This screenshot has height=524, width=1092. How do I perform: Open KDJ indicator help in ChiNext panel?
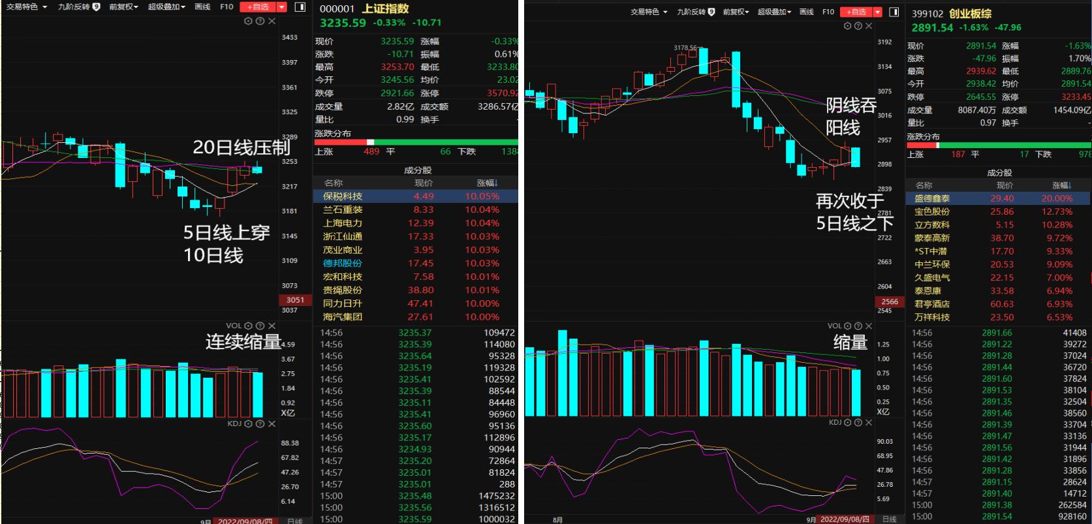click(x=858, y=422)
